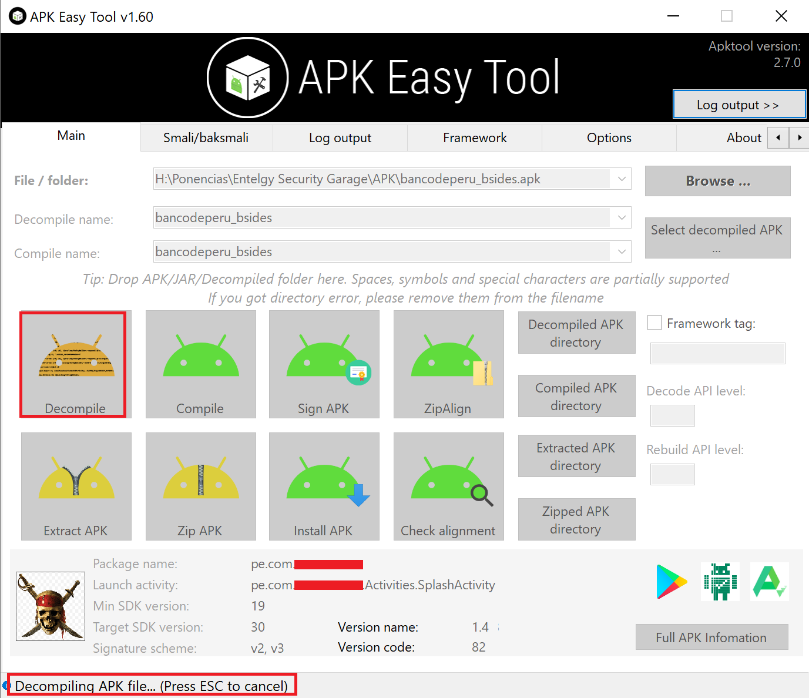Click the Decompile name field text
Screen dimensions: 809x698
click(x=214, y=218)
